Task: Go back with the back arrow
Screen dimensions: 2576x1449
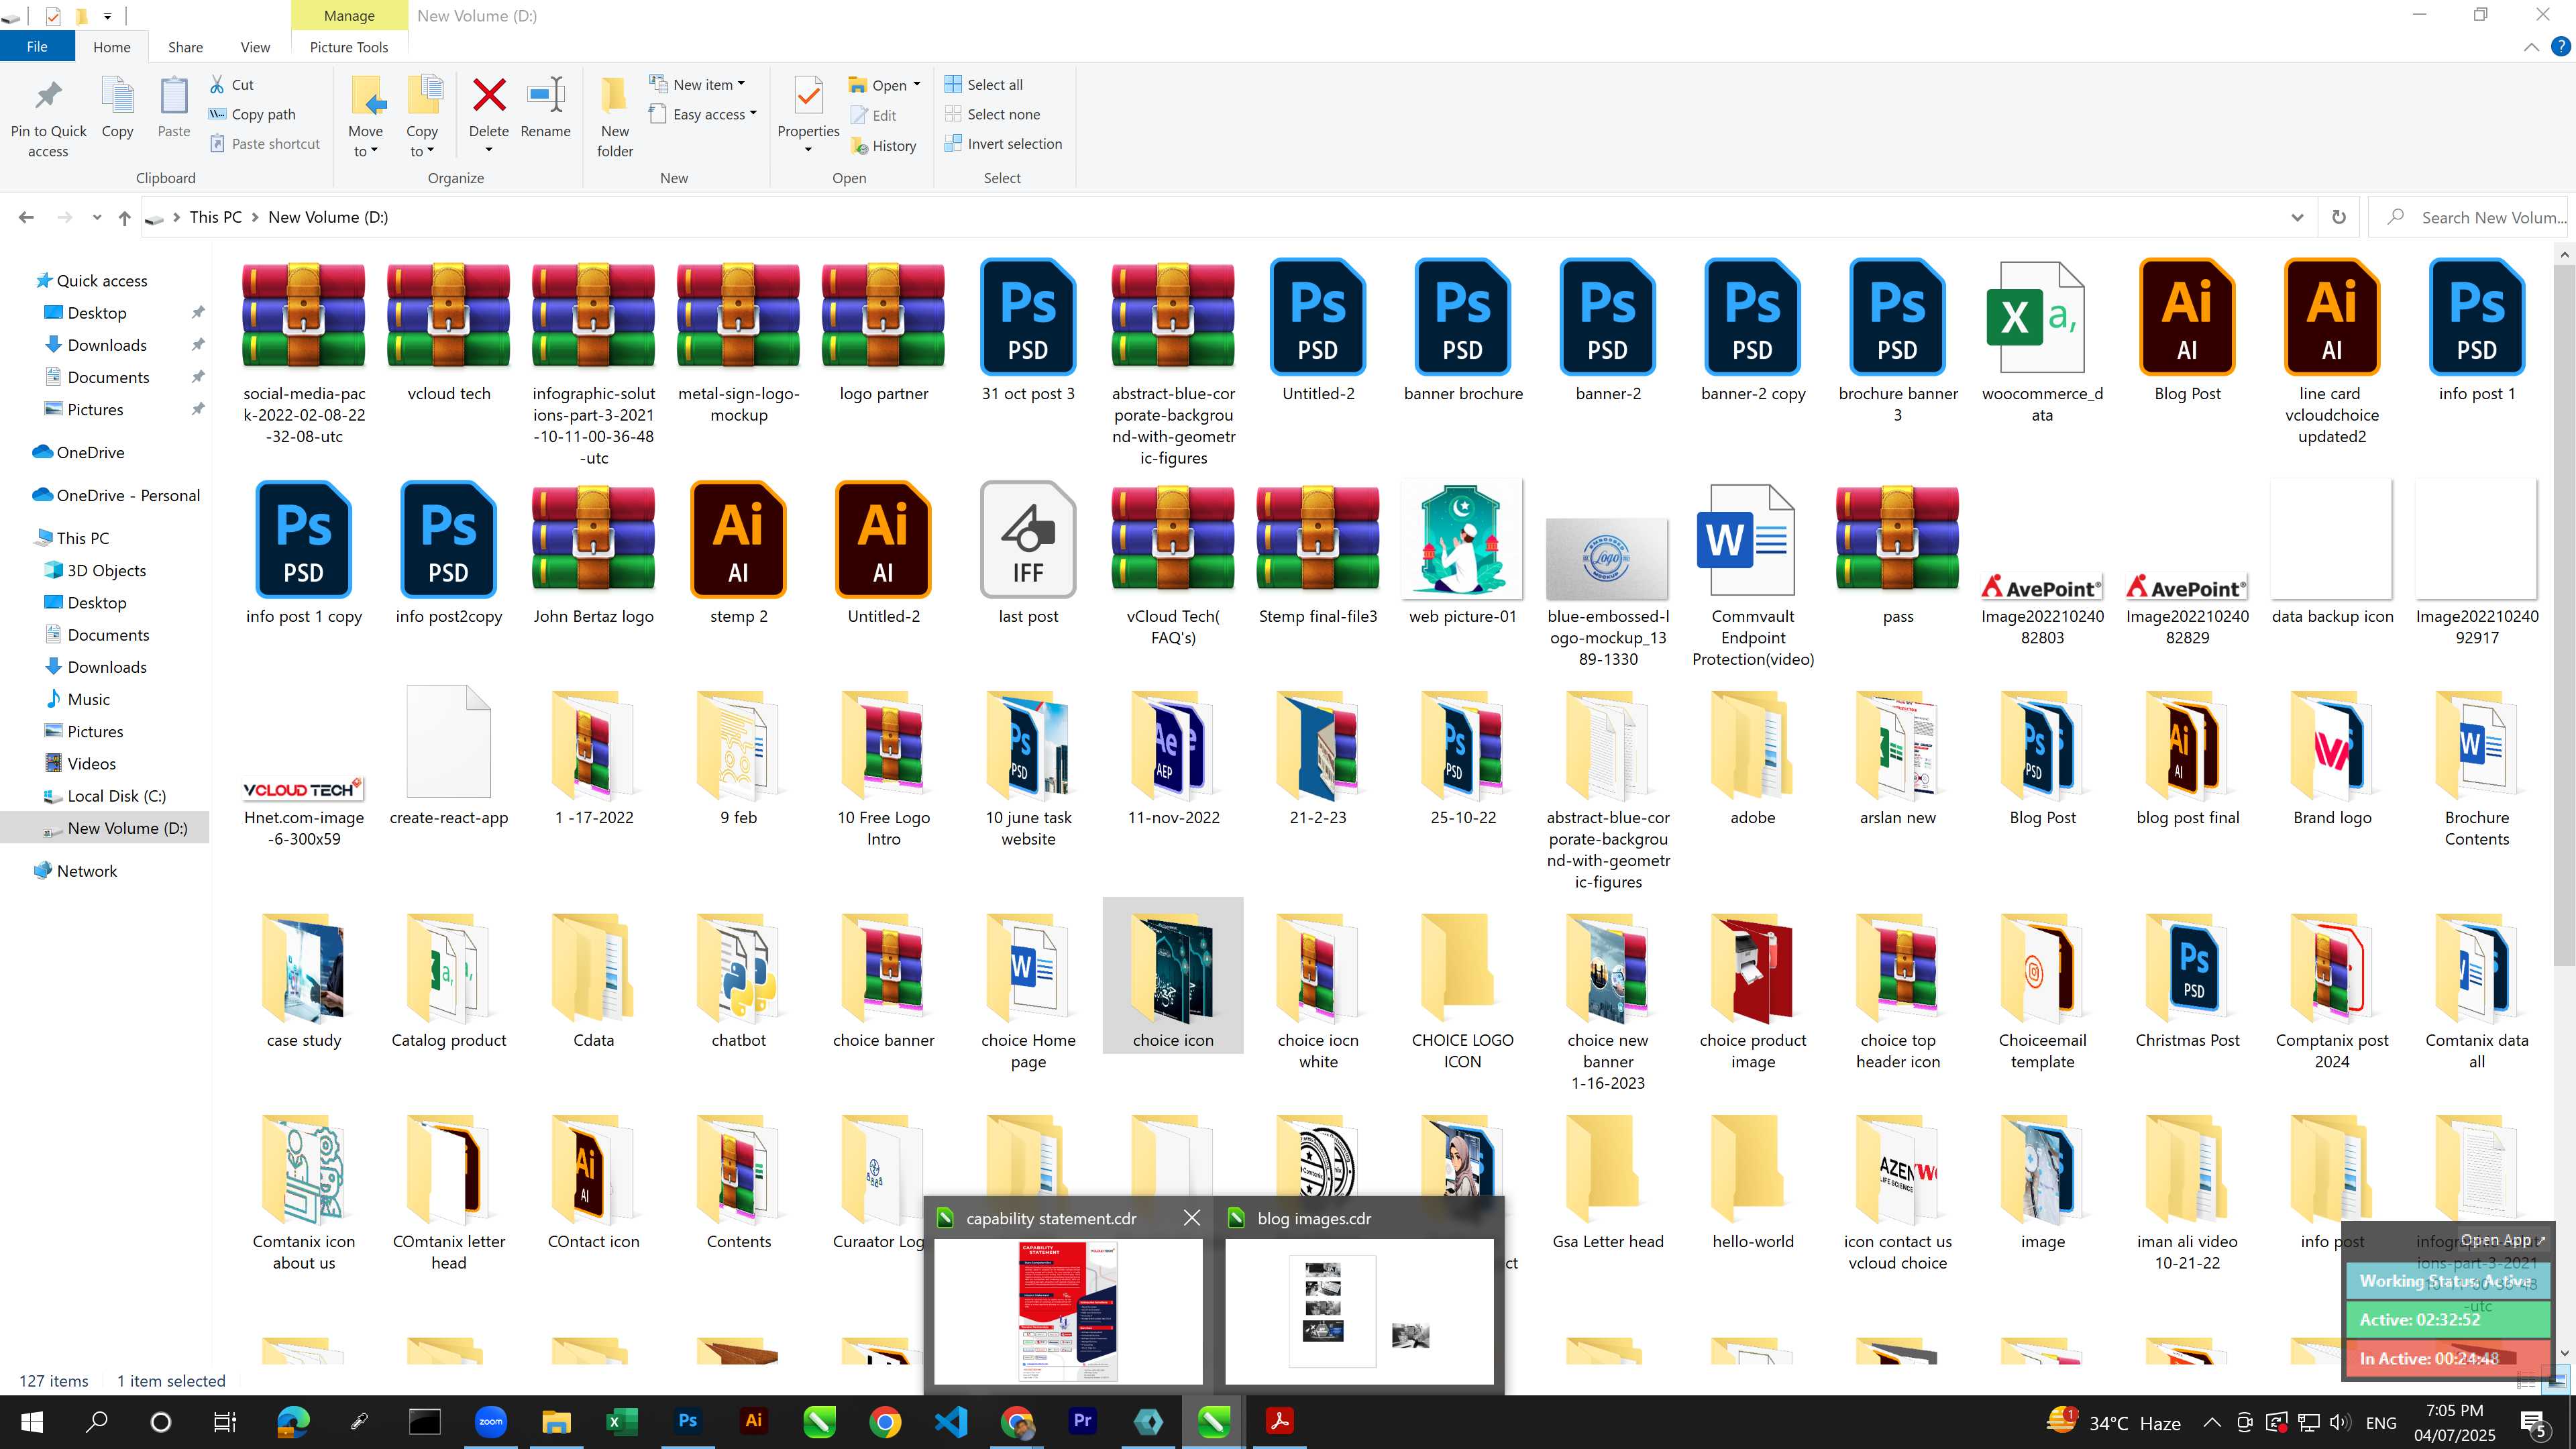Action: coord(27,217)
